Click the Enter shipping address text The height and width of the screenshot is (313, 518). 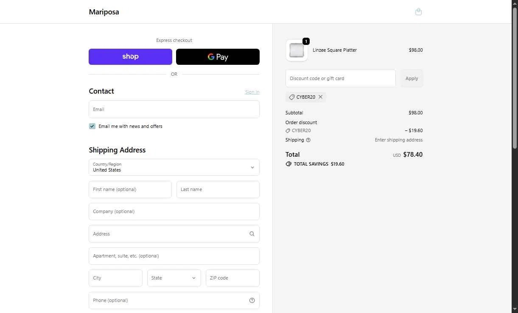pyautogui.click(x=399, y=140)
